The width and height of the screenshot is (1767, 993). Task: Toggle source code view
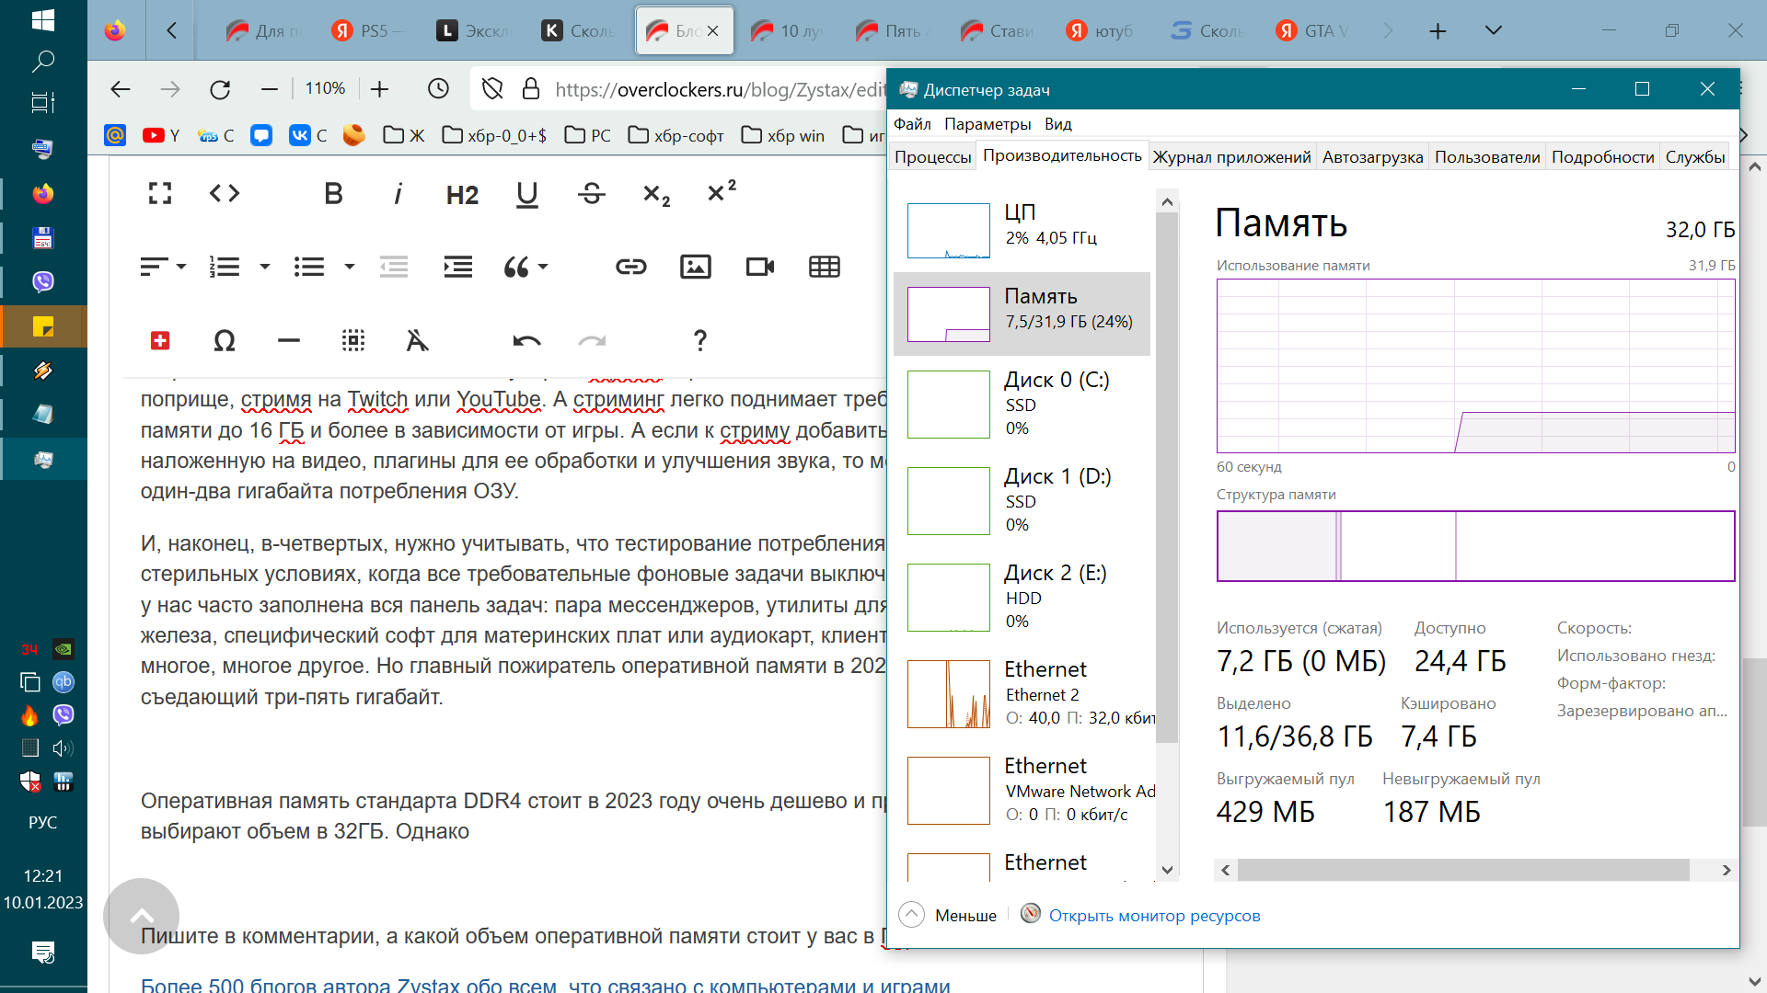pyautogui.click(x=225, y=193)
